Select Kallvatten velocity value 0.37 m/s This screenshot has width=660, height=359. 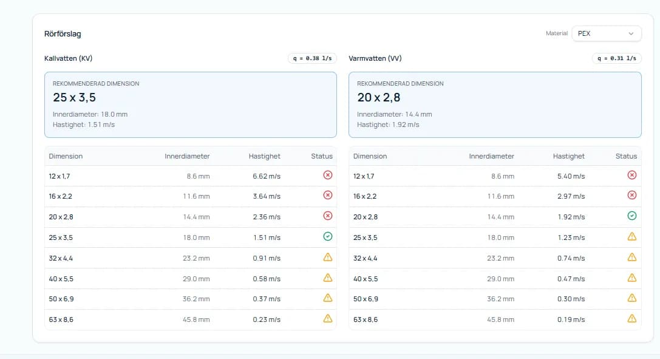pyautogui.click(x=267, y=299)
